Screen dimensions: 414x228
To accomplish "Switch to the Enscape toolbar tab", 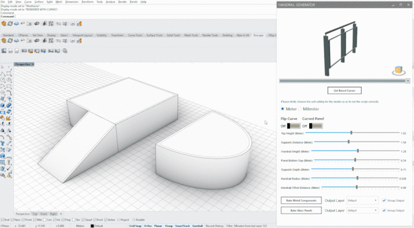I will click(258, 35).
